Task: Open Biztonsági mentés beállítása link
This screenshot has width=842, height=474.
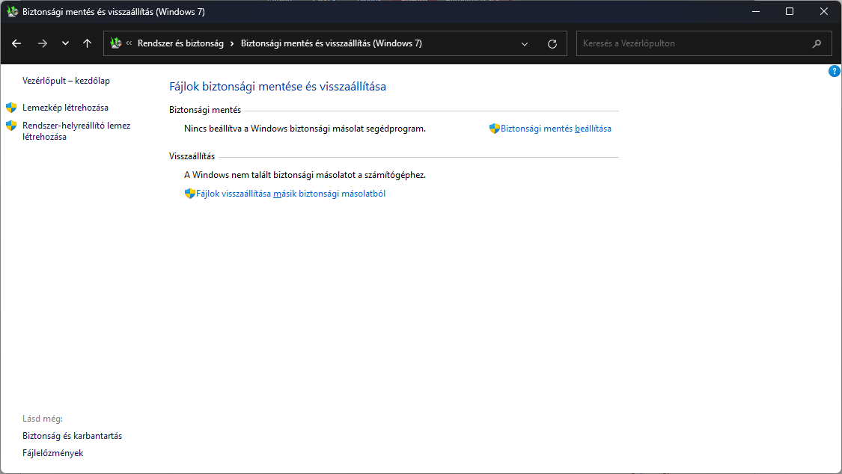Action: tap(555, 129)
